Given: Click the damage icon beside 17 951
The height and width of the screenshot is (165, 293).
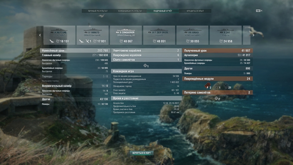Looking at the screenshot, I should [x=95, y=41].
